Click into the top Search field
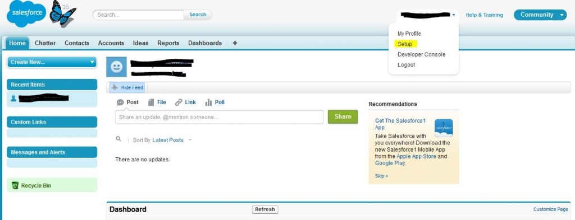Image resolution: width=575 pixels, height=220 pixels. [x=138, y=15]
